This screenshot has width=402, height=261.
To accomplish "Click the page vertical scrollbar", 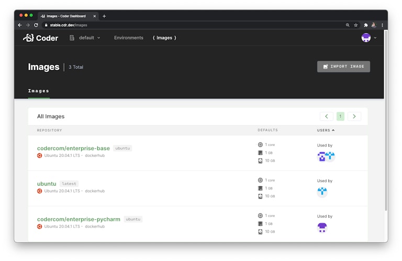I will click(x=386, y=120).
